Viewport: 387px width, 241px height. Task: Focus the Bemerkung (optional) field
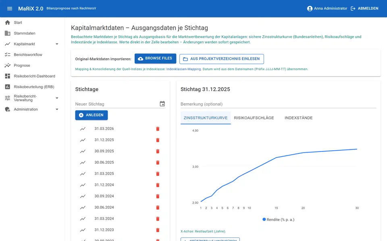click(279, 104)
